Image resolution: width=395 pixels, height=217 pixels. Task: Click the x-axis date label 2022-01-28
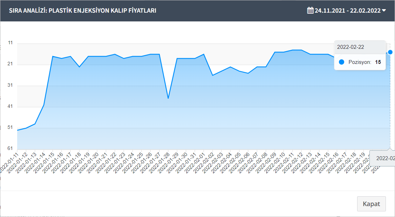[159, 163]
